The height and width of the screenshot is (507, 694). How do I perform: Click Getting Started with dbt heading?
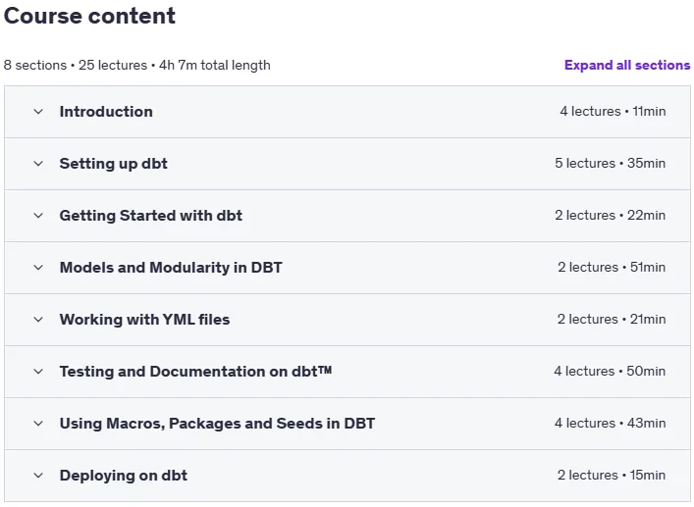point(151,216)
